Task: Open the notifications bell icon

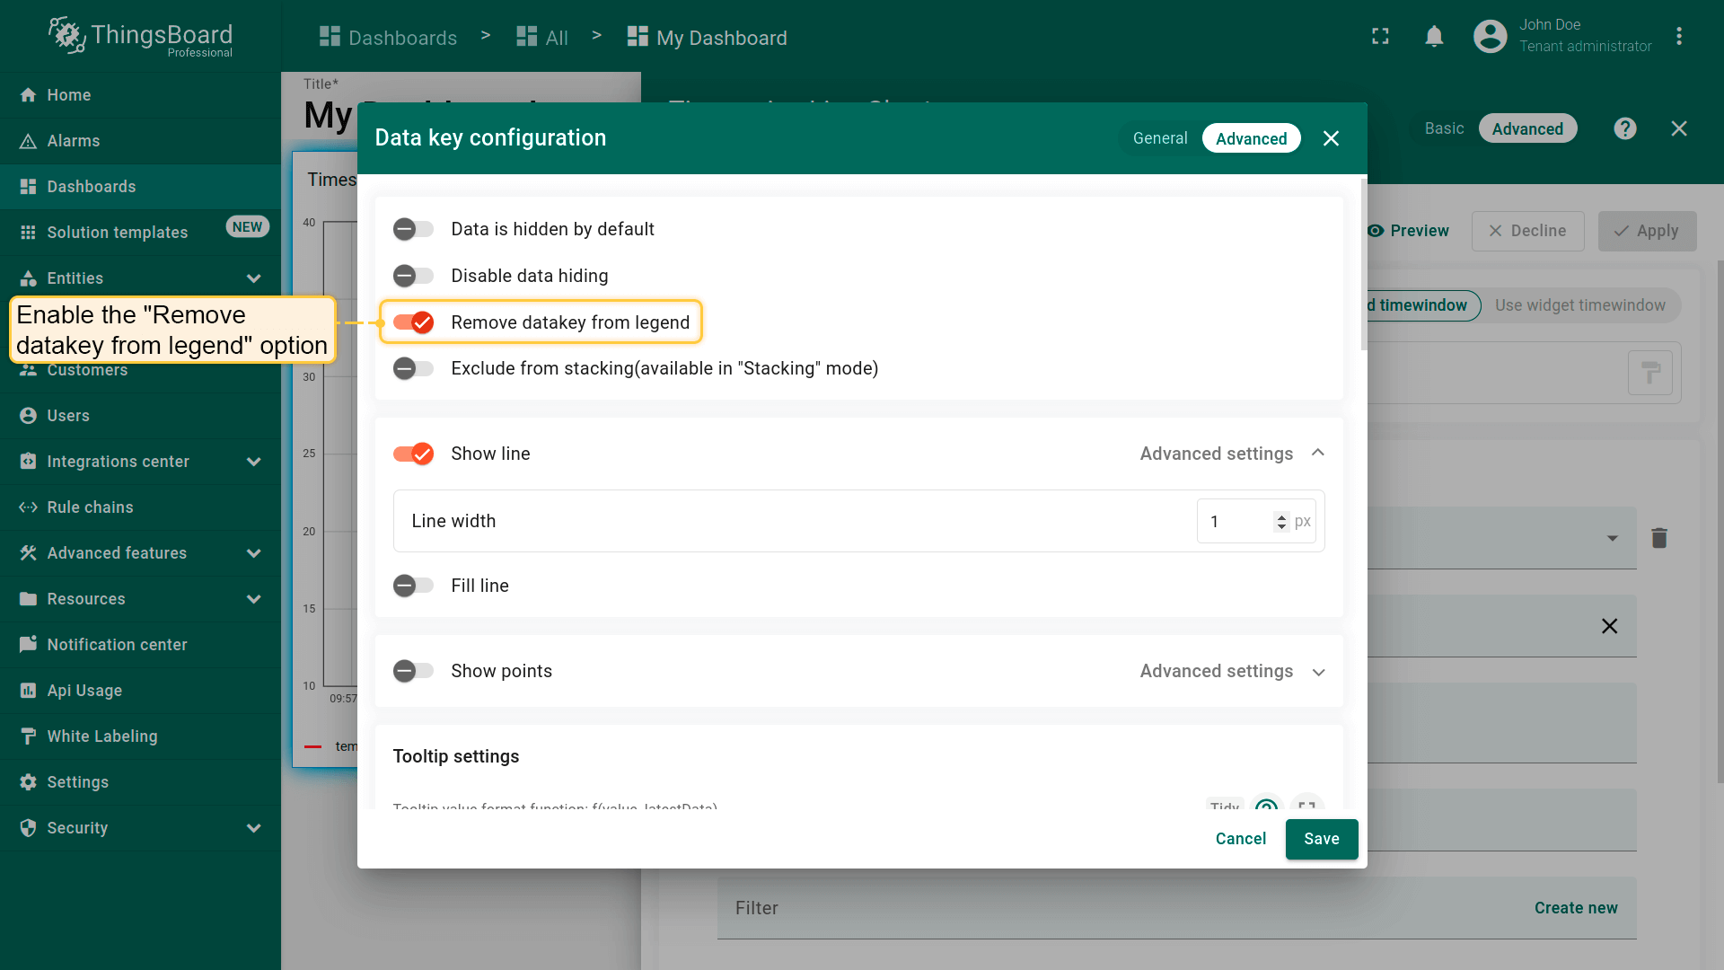Action: coord(1434,36)
